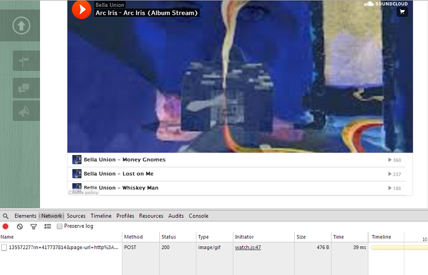
Task: Sort requests by the Initiator column
Action: pyautogui.click(x=264, y=237)
